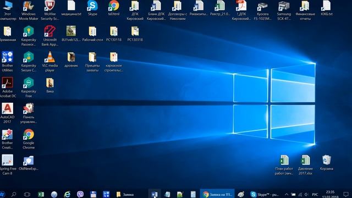
Task: Select the Google Chrome desktop shortcut
Action: tap(29, 139)
